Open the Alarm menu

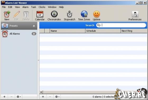(25, 7)
